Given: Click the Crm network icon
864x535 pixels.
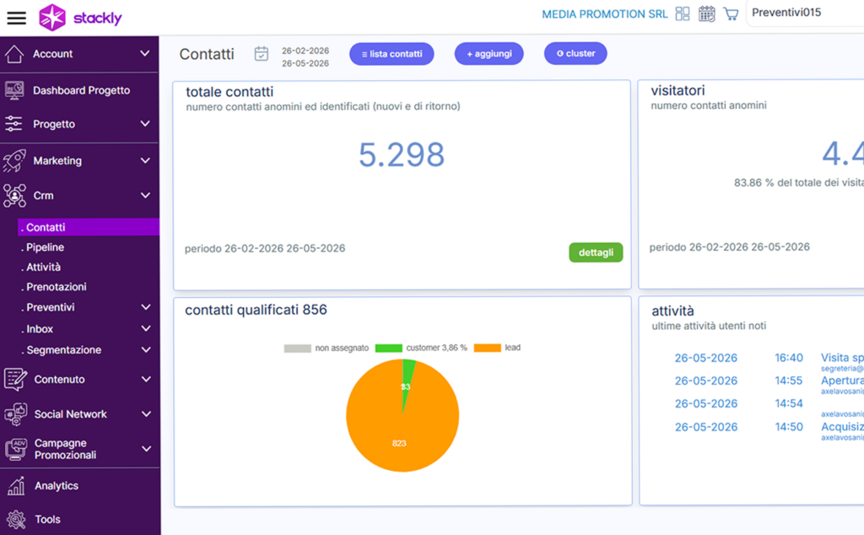Looking at the screenshot, I should 14,196.
